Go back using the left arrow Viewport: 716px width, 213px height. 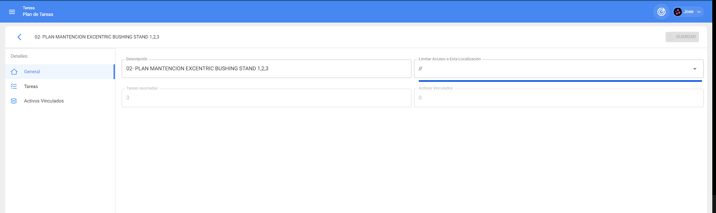[19, 37]
